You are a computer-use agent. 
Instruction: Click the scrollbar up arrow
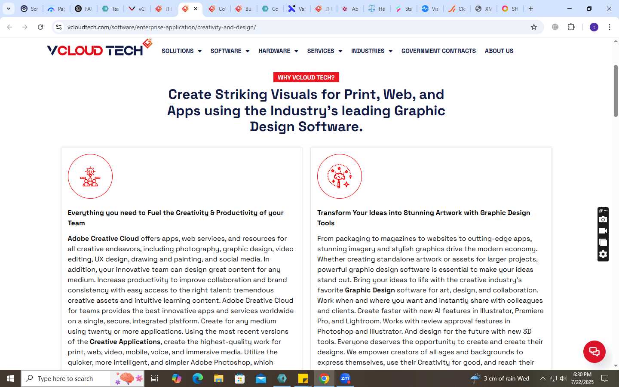(616, 41)
